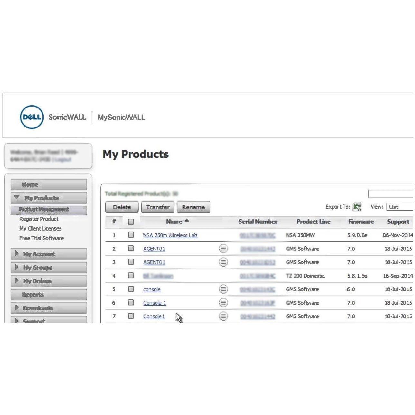The image size is (415, 415).
Task: Open the menu icon beside Console1 in row 7
Action: [x=223, y=316]
